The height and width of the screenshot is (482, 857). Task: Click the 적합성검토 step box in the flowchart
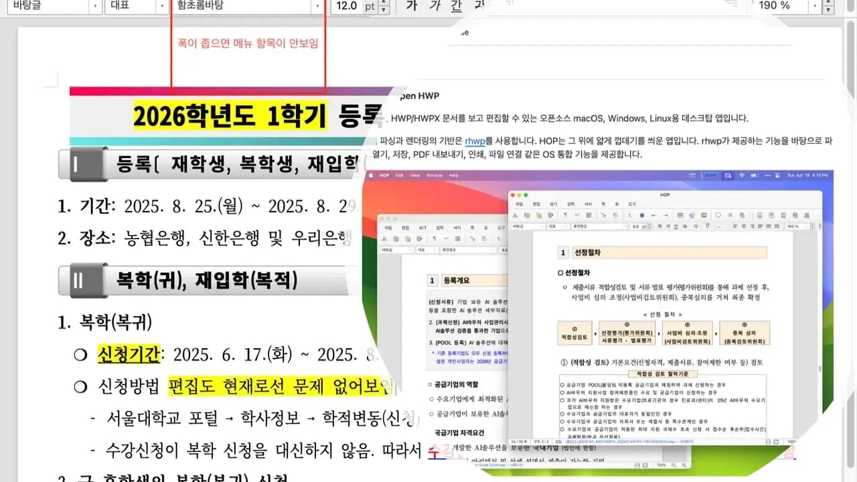tap(576, 333)
